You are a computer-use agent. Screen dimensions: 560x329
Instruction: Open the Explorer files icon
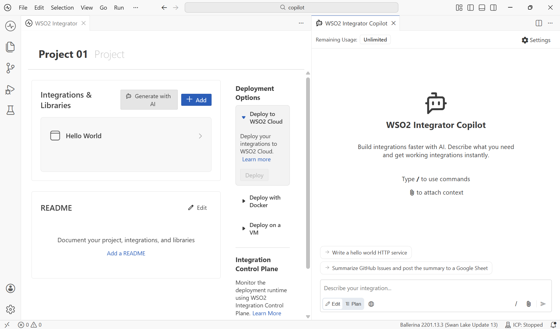tap(11, 47)
